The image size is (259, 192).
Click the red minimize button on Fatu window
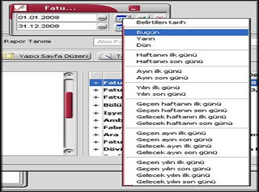pos(134,8)
